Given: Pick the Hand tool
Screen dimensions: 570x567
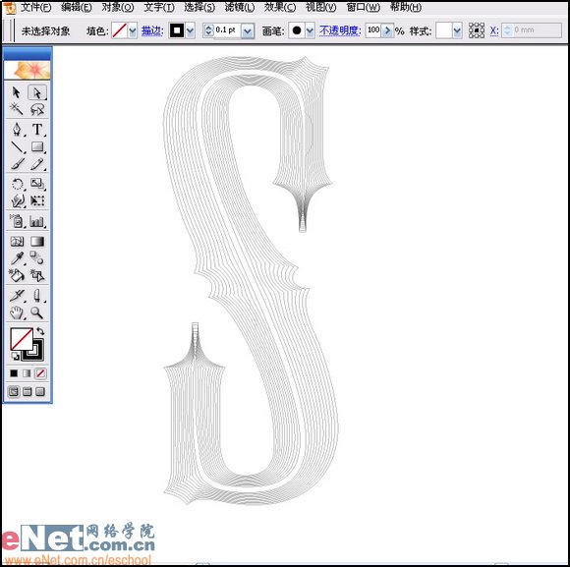Looking at the screenshot, I should [17, 312].
